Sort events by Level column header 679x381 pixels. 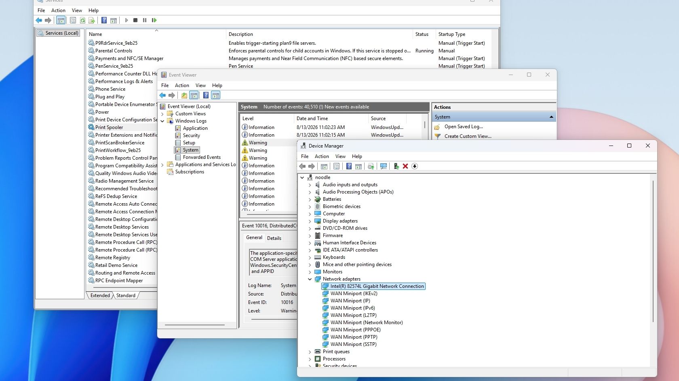click(267, 119)
